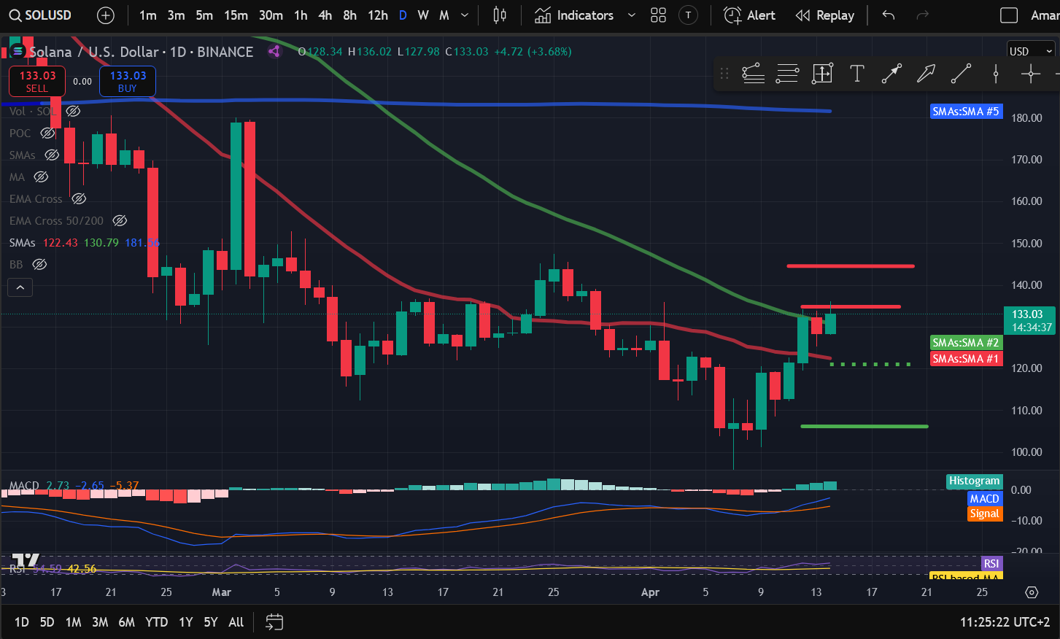This screenshot has width=1060, height=639.
Task: Open the indicator templates grid icon
Action: click(658, 15)
